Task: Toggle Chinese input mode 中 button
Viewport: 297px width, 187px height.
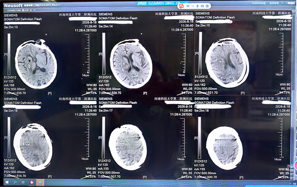Action: pos(188,6)
